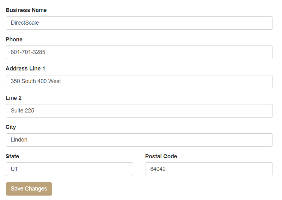
Task: Click the "Line 2" label text
Action: pyautogui.click(x=14, y=98)
